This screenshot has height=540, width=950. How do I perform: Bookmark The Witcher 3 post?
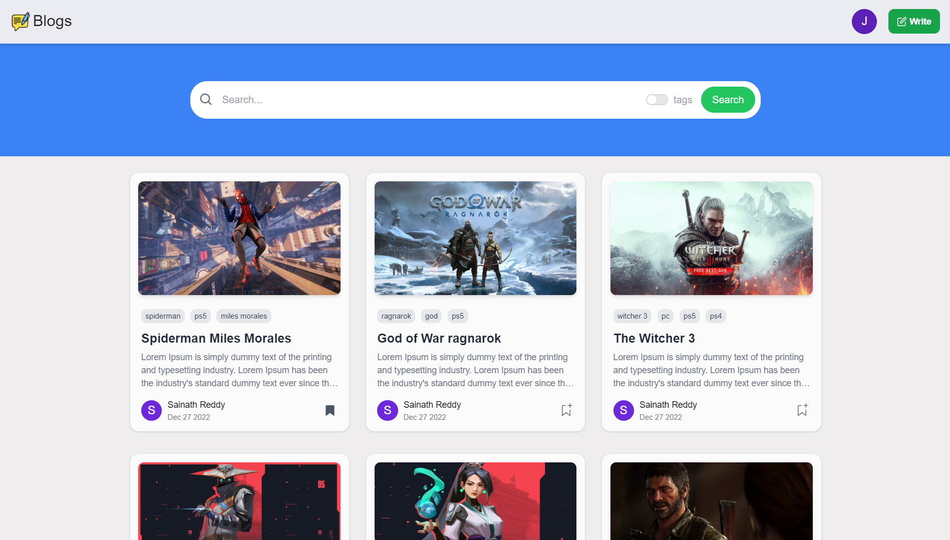pos(802,410)
